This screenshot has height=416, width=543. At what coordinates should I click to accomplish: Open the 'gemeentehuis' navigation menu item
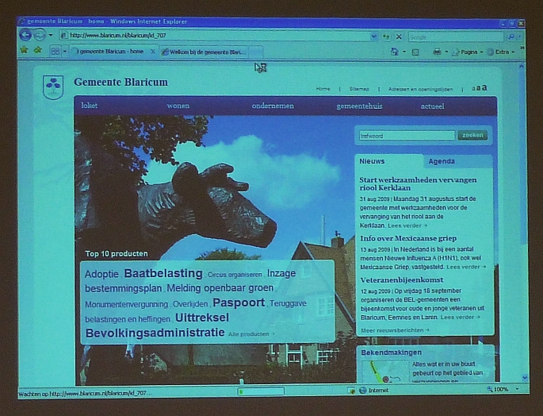click(x=359, y=106)
